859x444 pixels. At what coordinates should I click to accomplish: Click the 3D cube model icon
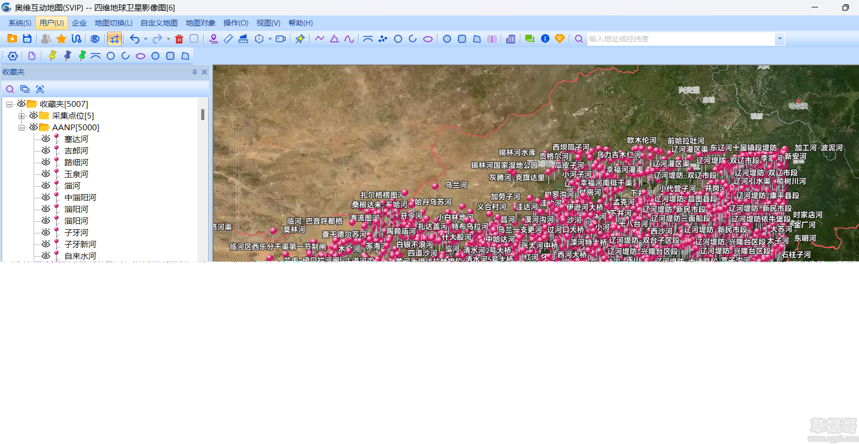pyautogui.click(x=259, y=39)
